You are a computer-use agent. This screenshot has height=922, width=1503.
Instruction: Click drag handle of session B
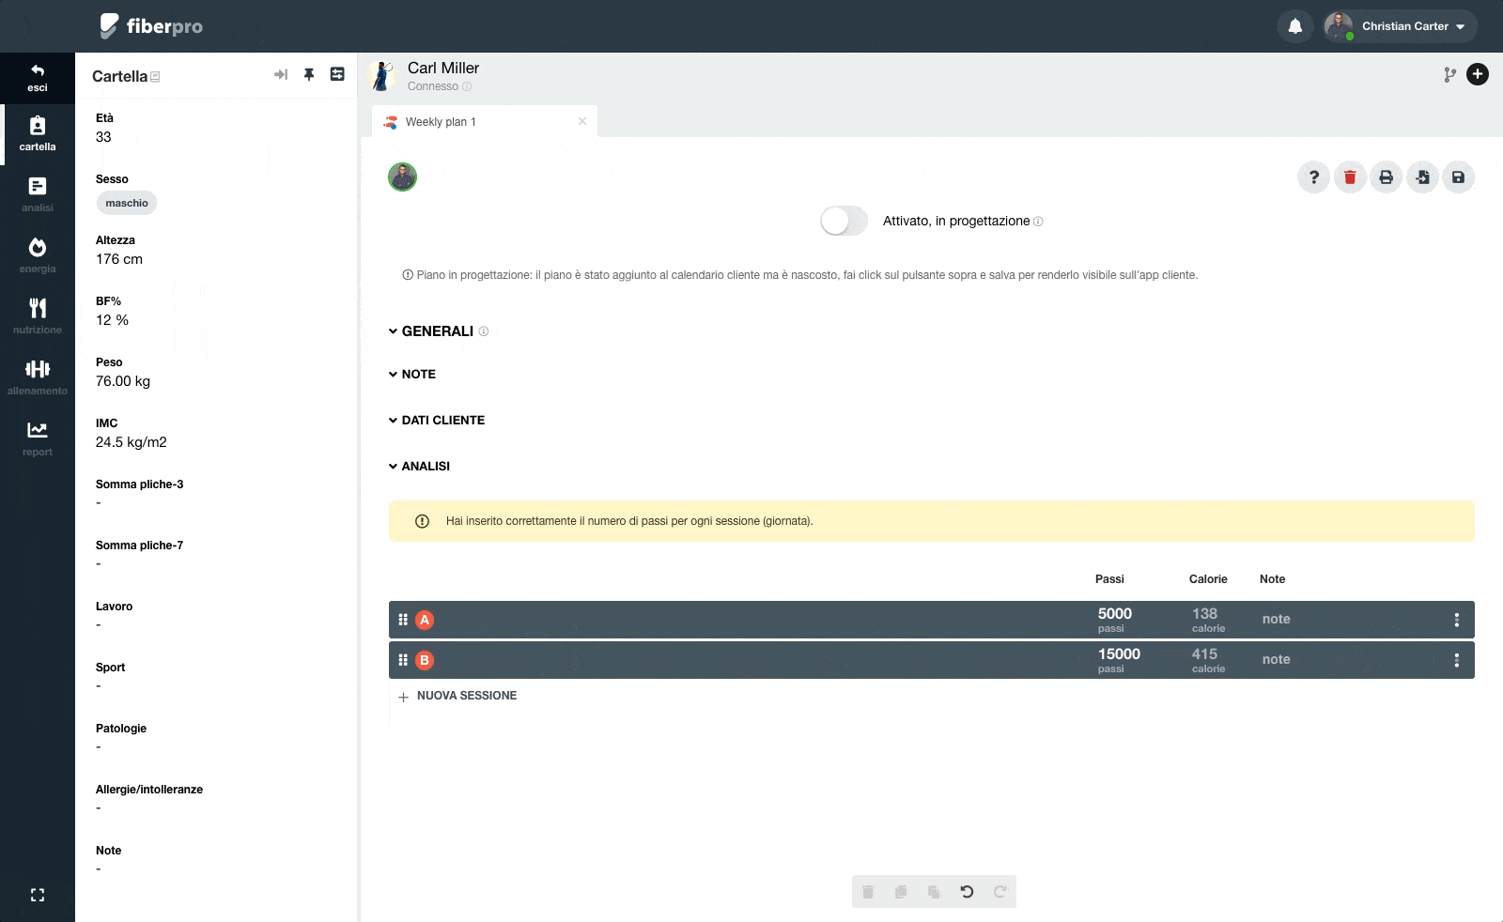403,660
